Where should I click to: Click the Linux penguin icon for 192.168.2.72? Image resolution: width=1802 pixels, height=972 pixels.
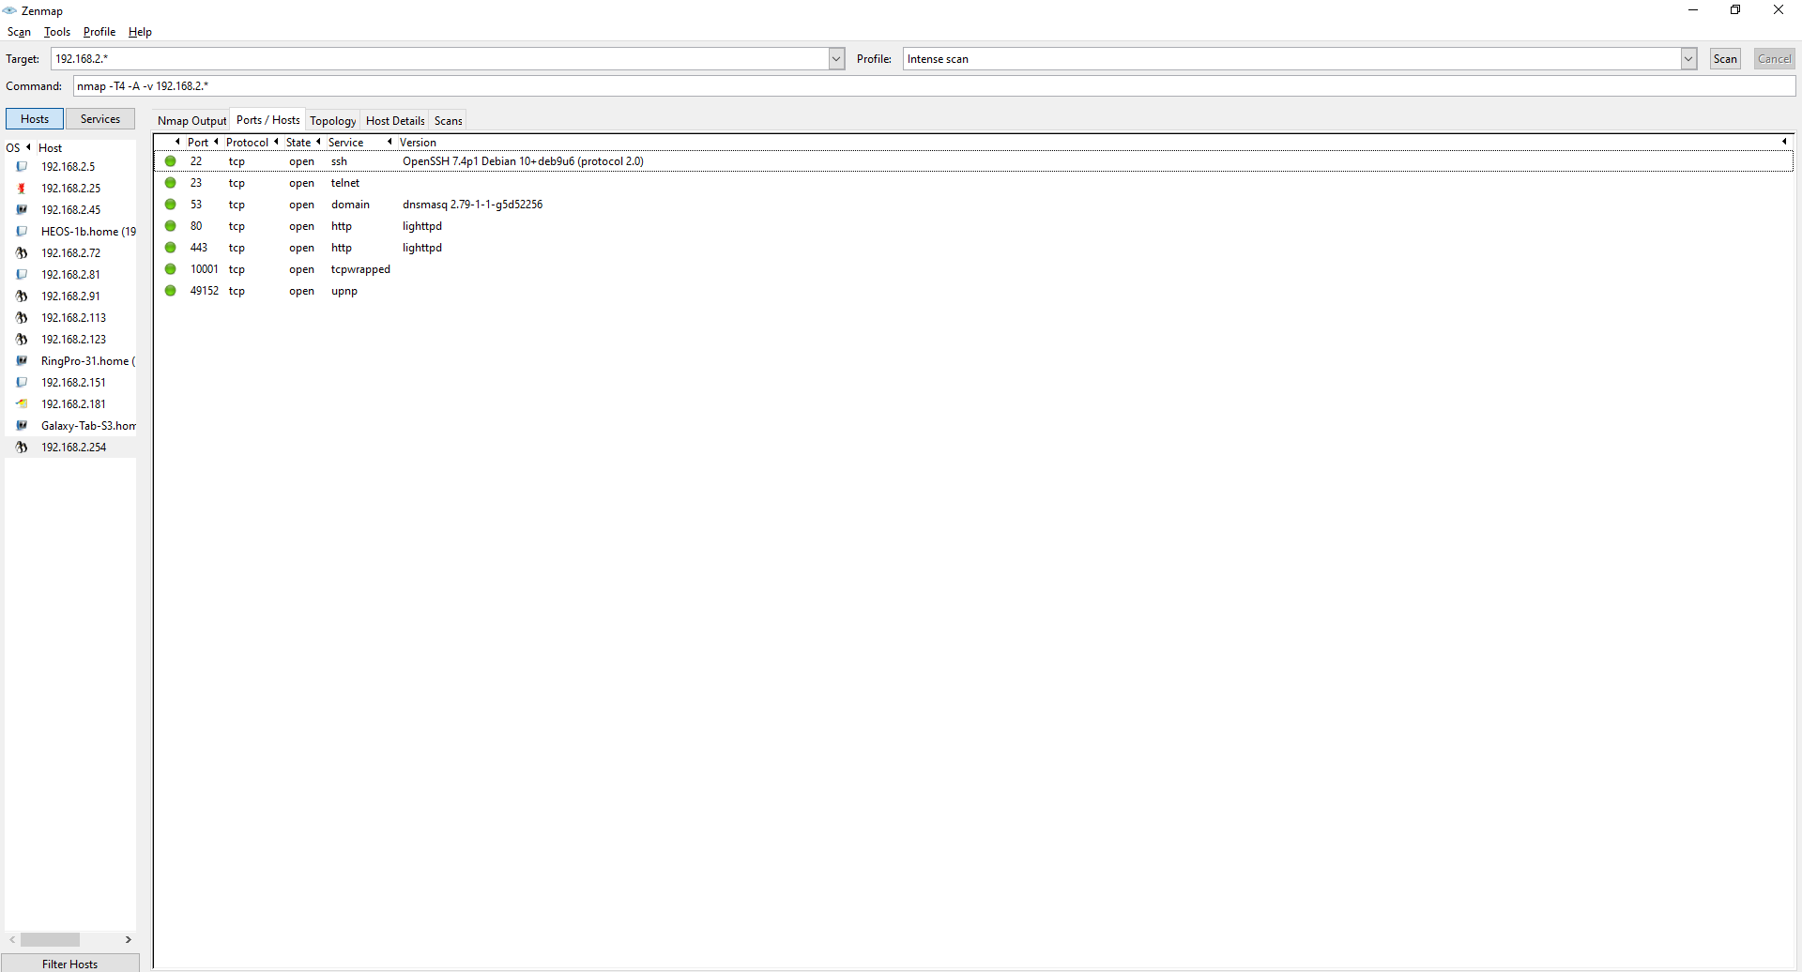tap(22, 253)
